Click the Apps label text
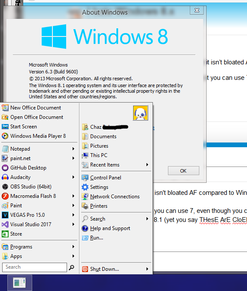This screenshot has height=291, width=247. (x=16, y=256)
